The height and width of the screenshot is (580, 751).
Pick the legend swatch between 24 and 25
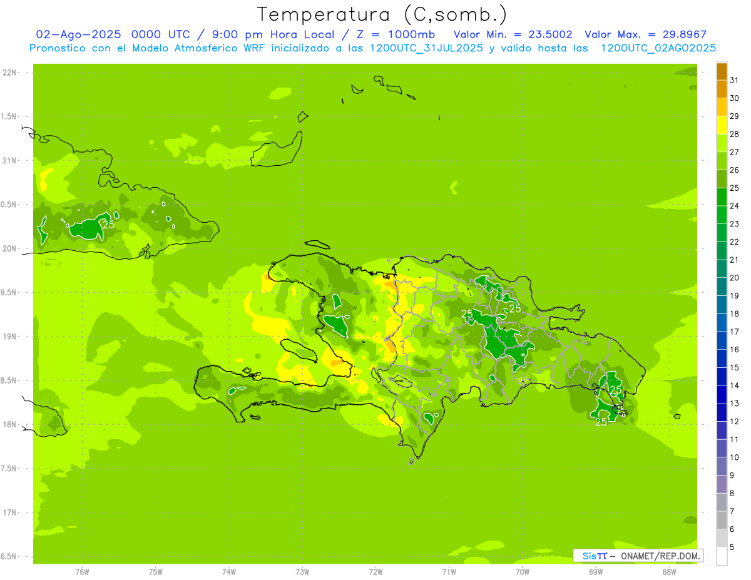(722, 197)
